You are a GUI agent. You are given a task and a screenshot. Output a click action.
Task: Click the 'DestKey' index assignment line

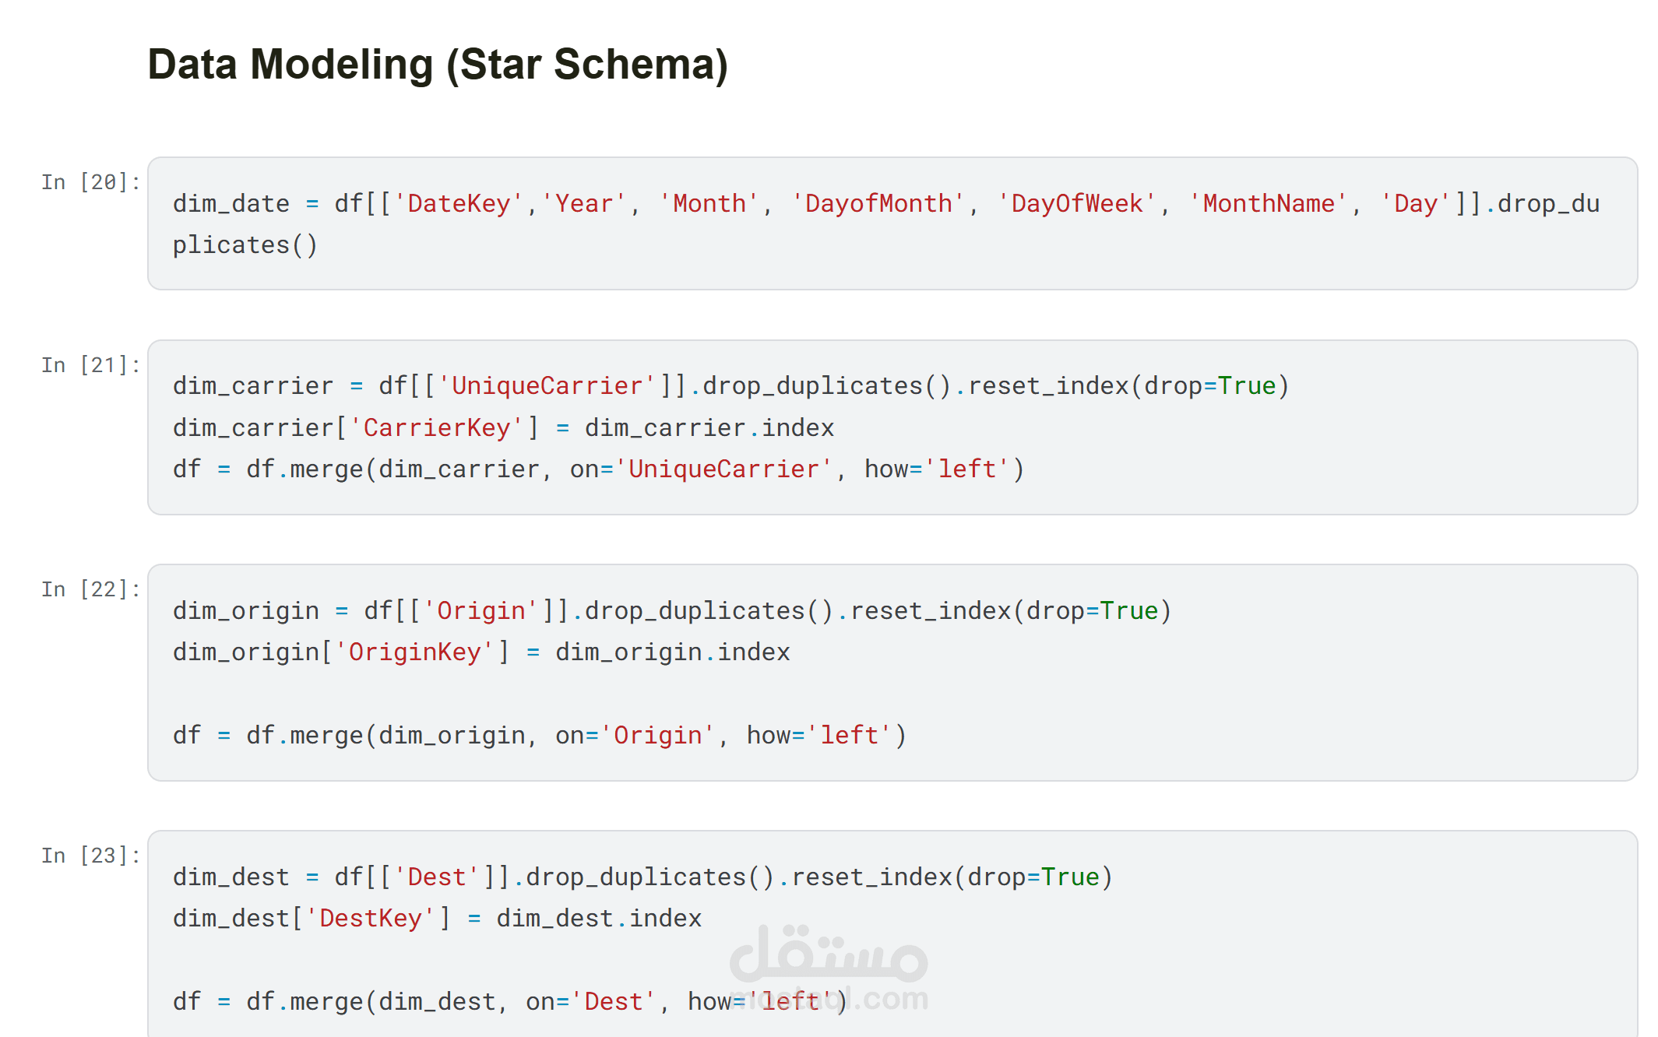point(436,919)
